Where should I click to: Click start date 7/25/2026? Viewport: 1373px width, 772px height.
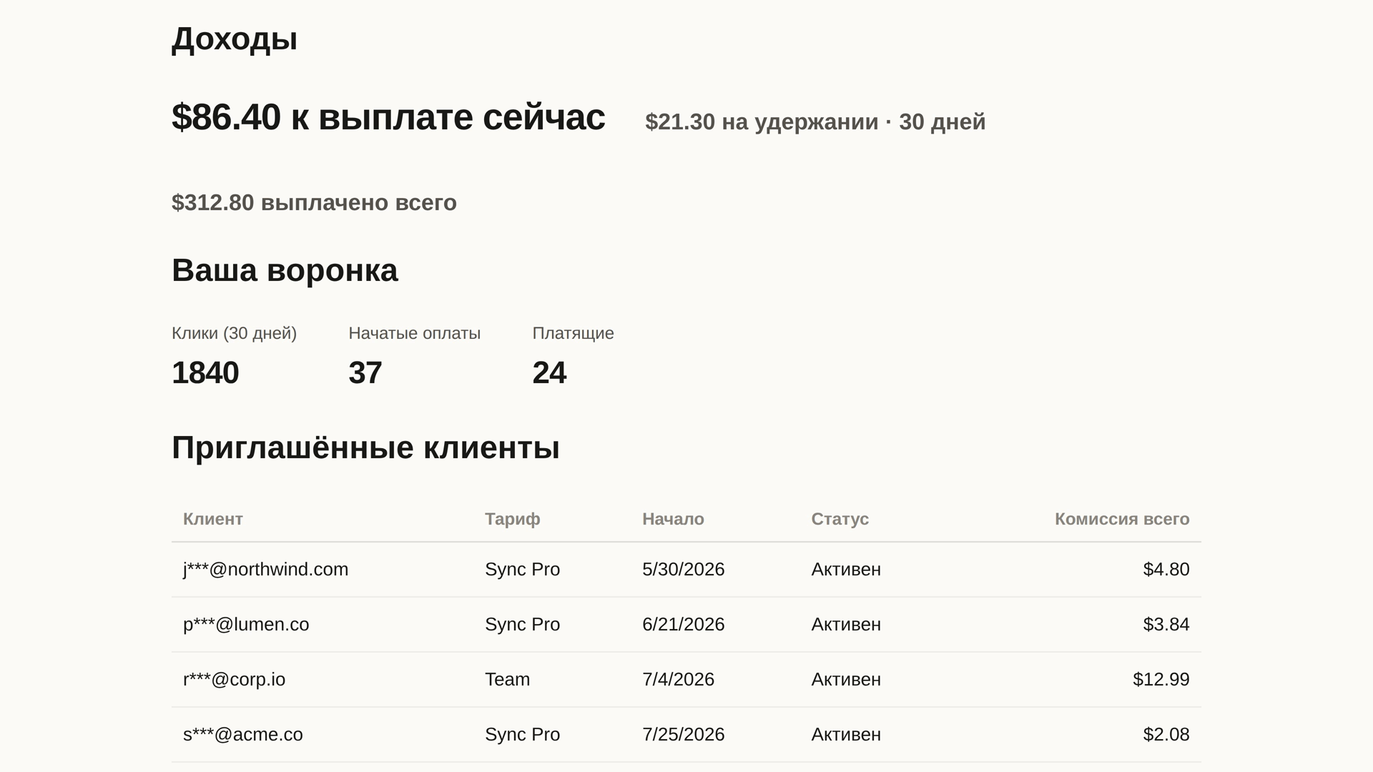click(683, 734)
